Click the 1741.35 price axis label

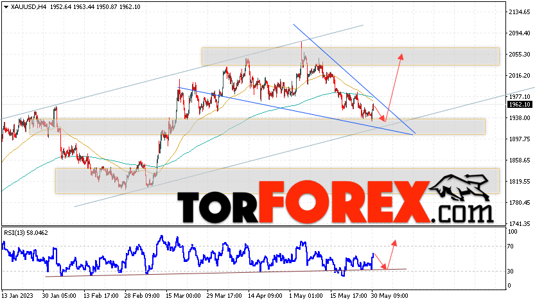[520, 224]
